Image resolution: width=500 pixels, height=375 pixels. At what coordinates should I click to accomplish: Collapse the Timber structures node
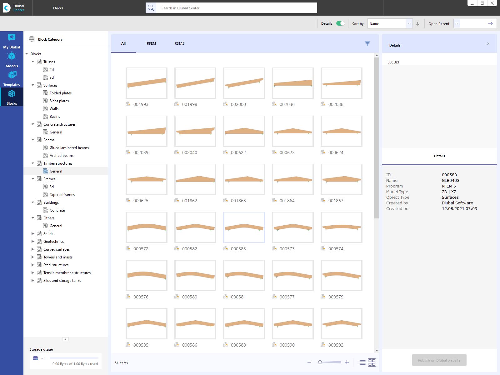[x=33, y=163]
